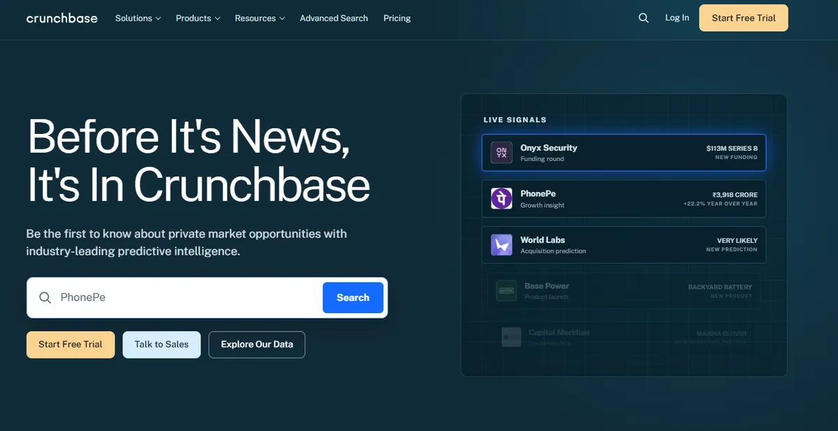Click "Before It's News, It's In Crunchbase" headline
Viewport: 838px width, 431px height.
point(199,160)
